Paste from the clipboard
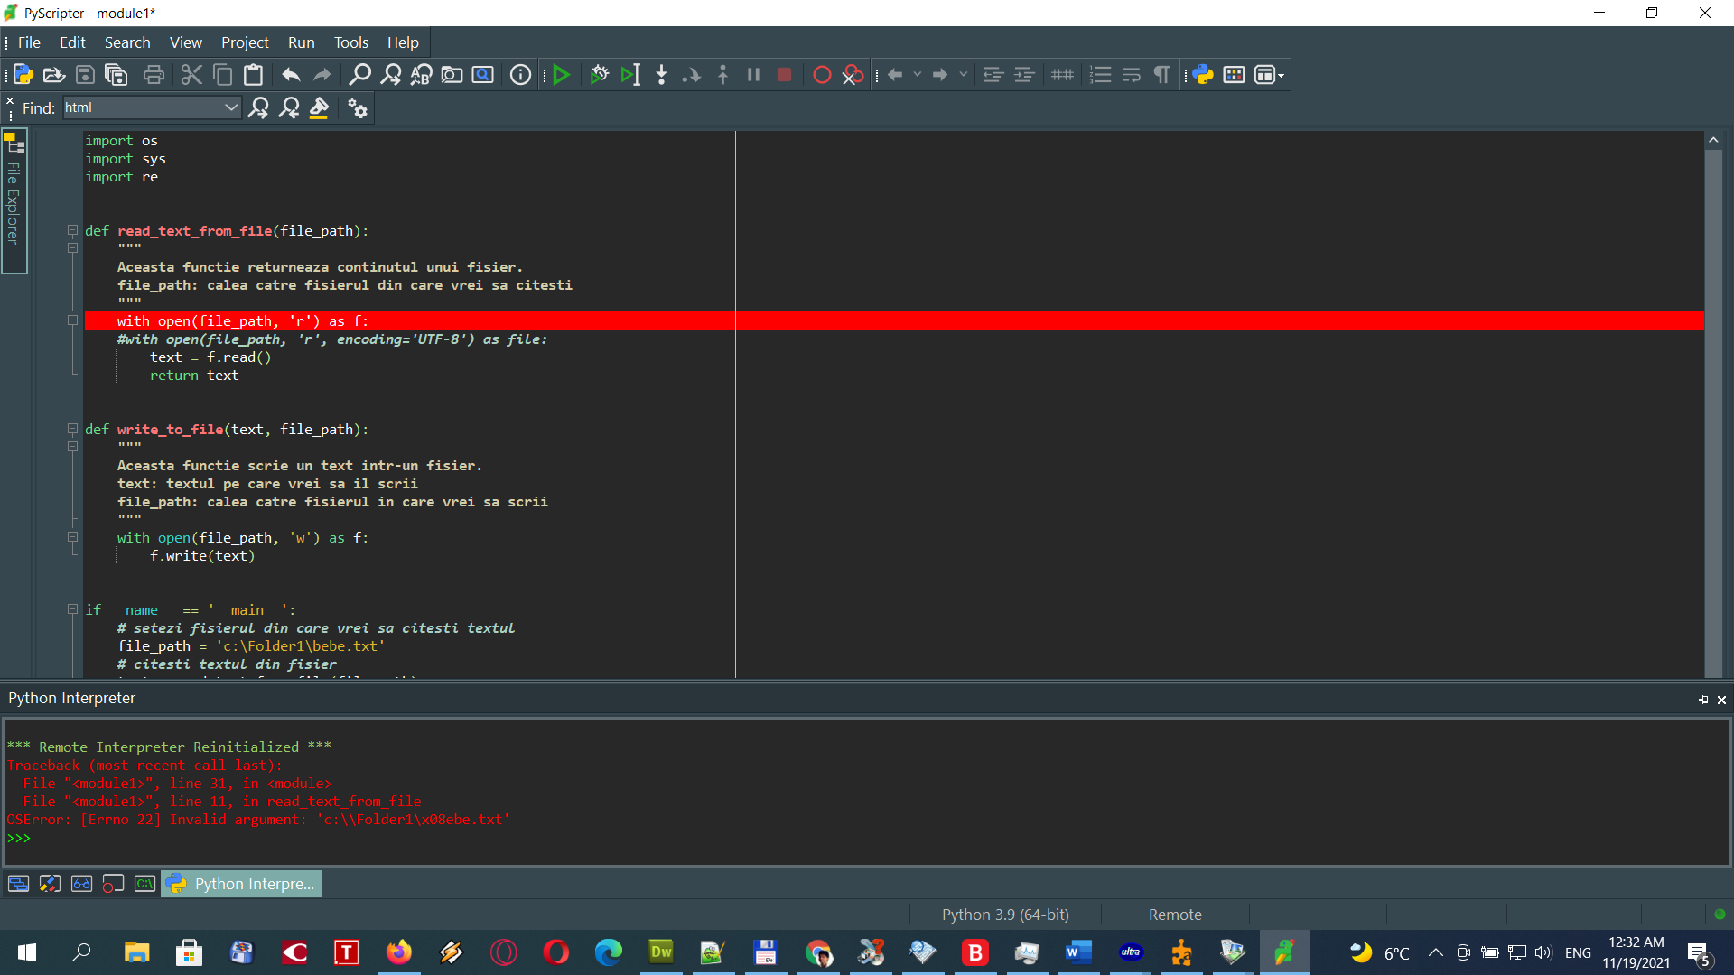 click(x=254, y=75)
